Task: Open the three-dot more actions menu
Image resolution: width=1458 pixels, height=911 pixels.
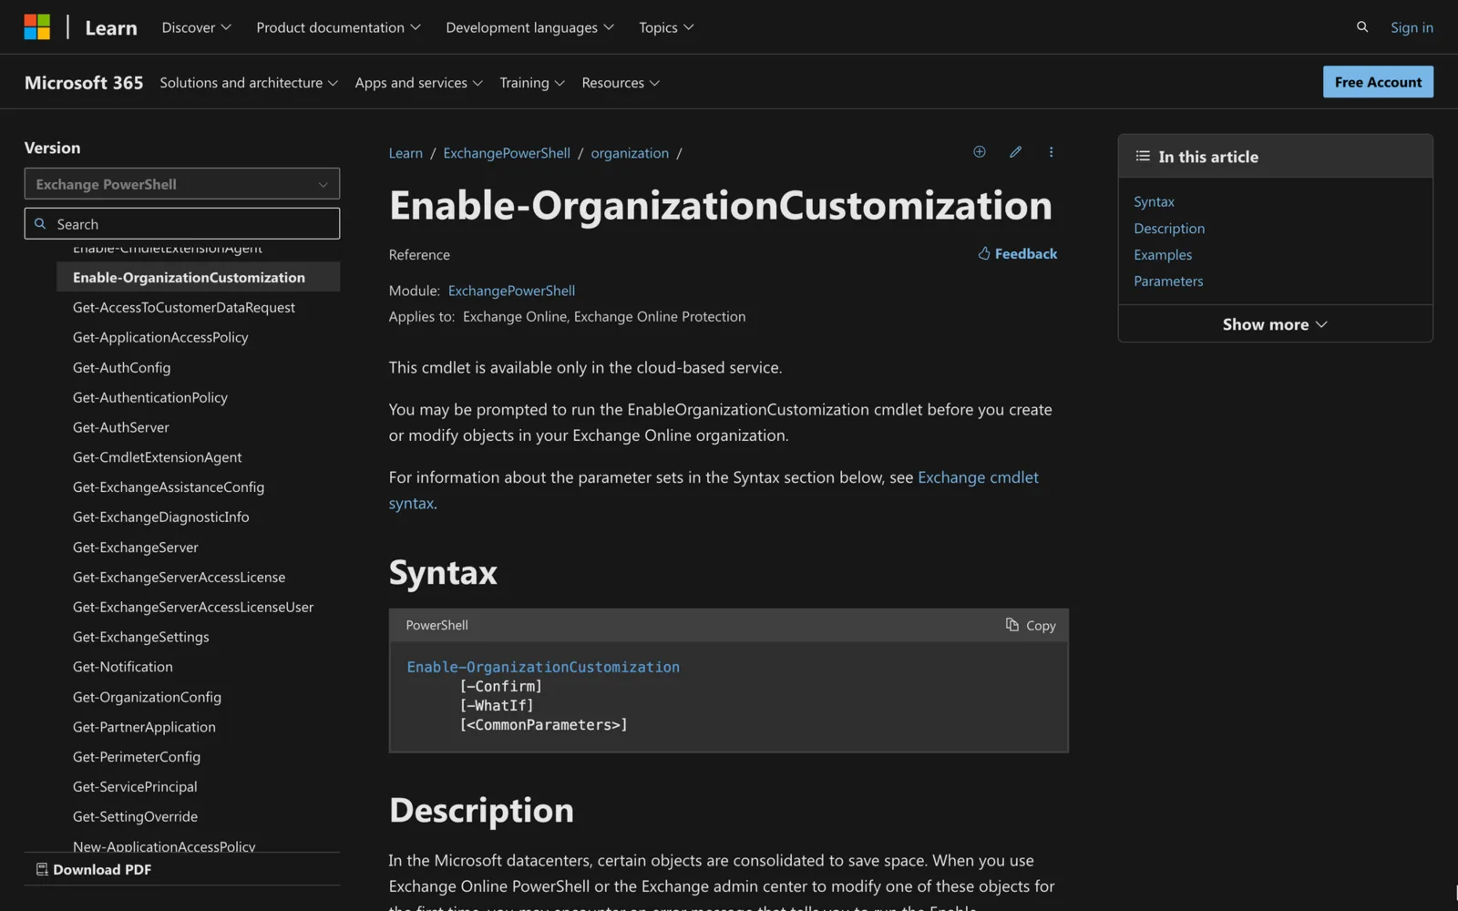Action: pyautogui.click(x=1051, y=152)
